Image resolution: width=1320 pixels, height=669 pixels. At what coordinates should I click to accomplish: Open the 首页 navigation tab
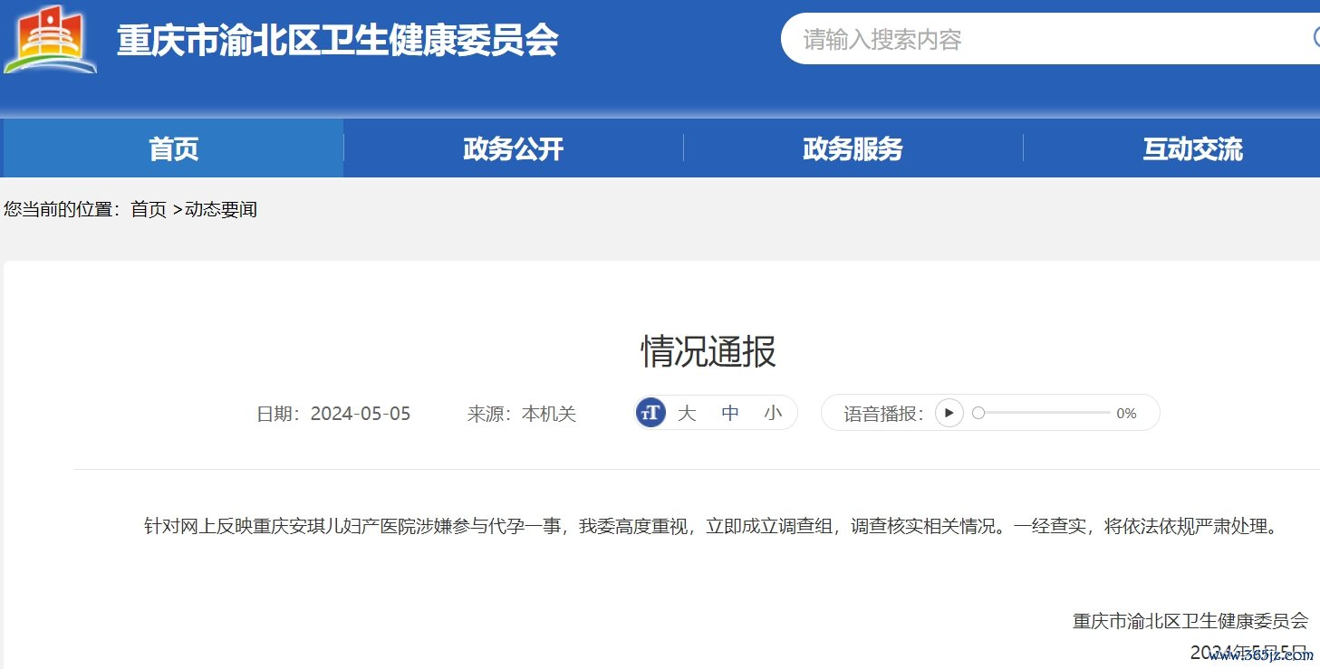point(173,148)
